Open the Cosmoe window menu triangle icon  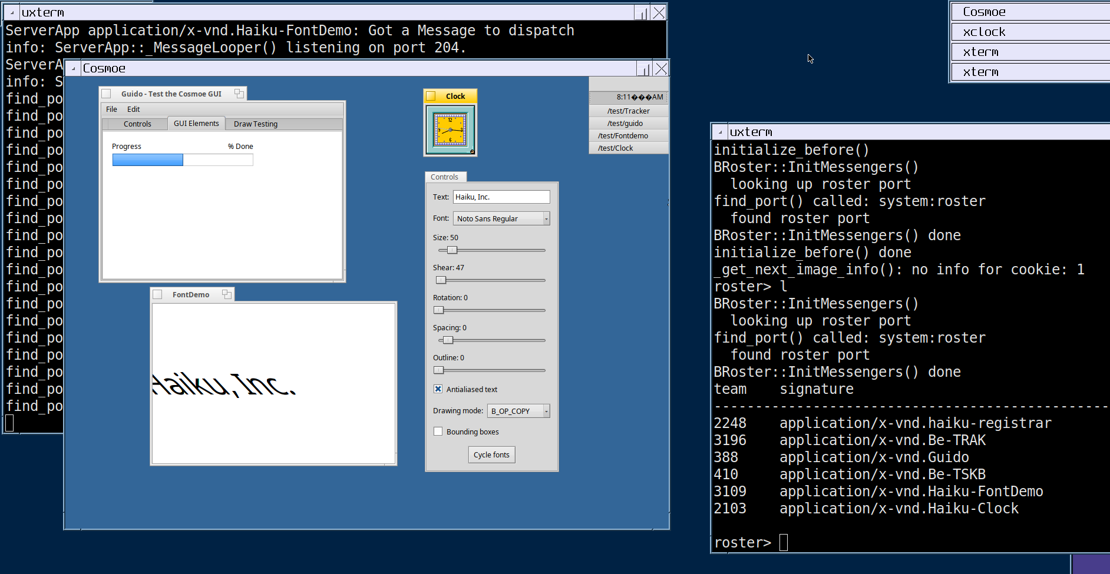pyautogui.click(x=74, y=69)
